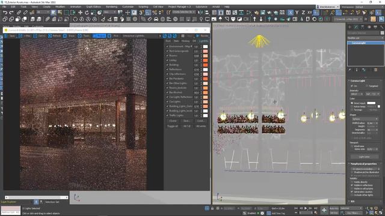Select the Direct input color radio button
The width and height of the screenshot is (385, 216).
click(x=352, y=103)
